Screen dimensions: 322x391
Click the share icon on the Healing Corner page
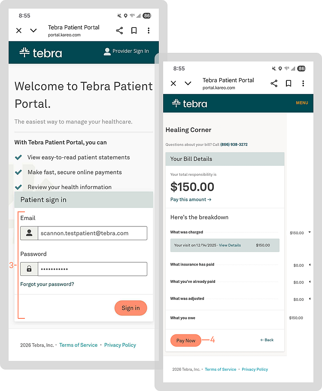(x=274, y=83)
